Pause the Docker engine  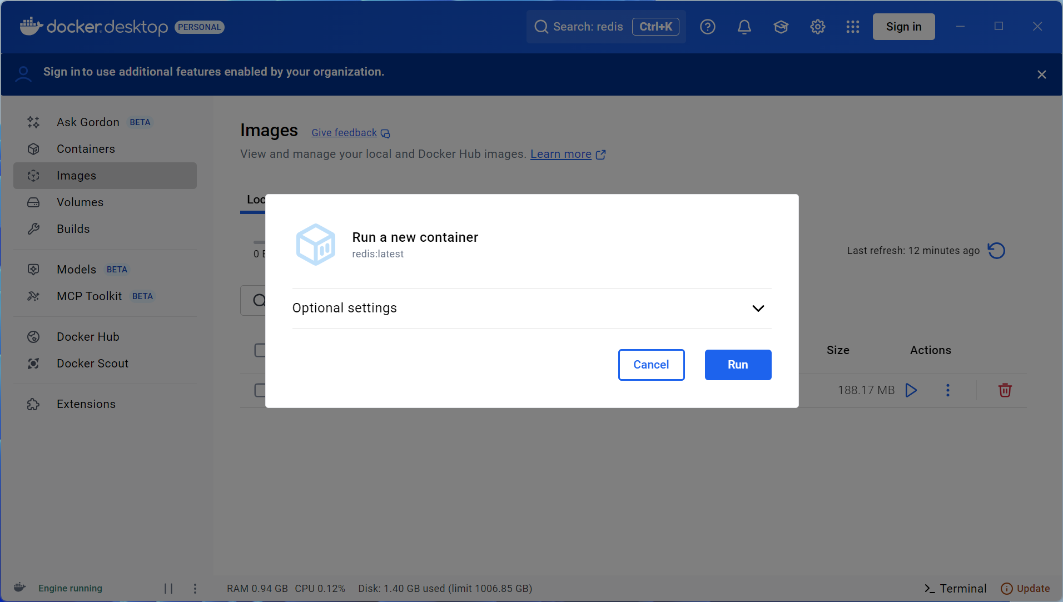168,588
